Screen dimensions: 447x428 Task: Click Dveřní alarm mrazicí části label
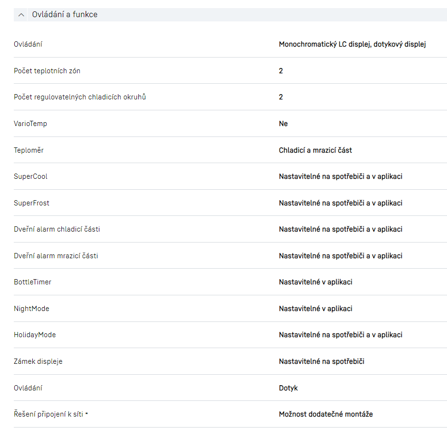(x=56, y=256)
